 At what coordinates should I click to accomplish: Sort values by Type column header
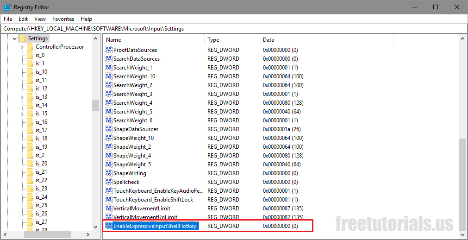pos(231,40)
